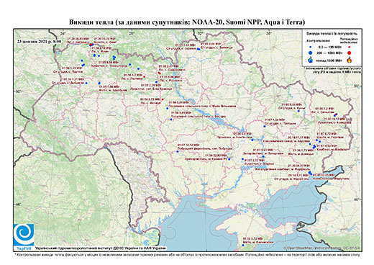Click the legend text '0,3 — 199 МВт'
This screenshot has height=265, width=374.
pyautogui.click(x=329, y=48)
